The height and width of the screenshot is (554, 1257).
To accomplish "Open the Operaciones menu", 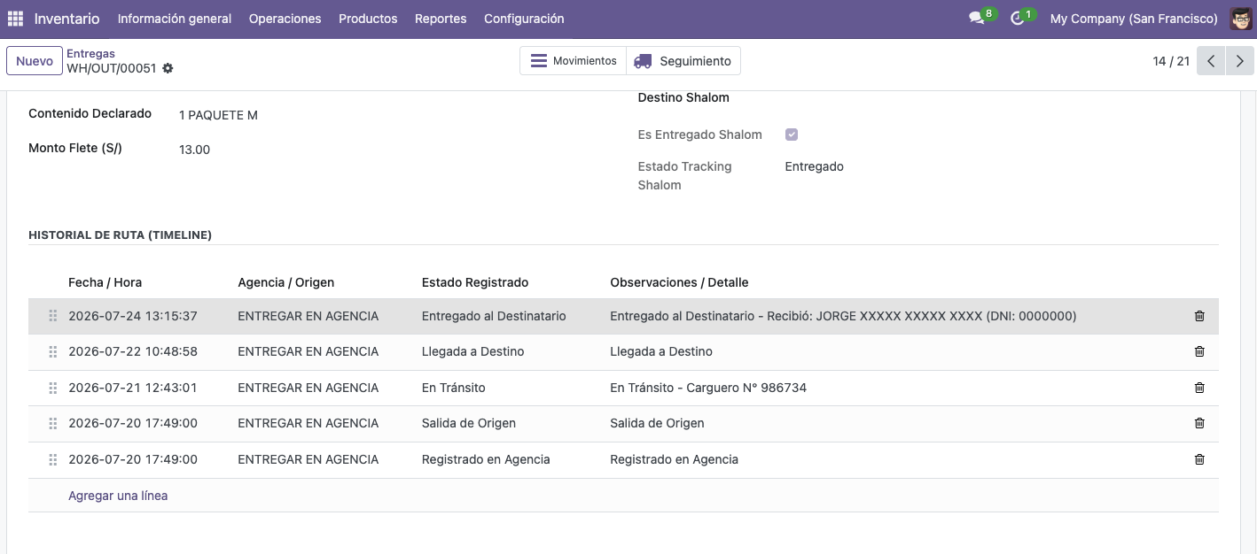I will [x=285, y=19].
